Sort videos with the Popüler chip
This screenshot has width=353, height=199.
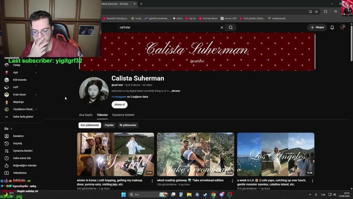[x=109, y=125]
